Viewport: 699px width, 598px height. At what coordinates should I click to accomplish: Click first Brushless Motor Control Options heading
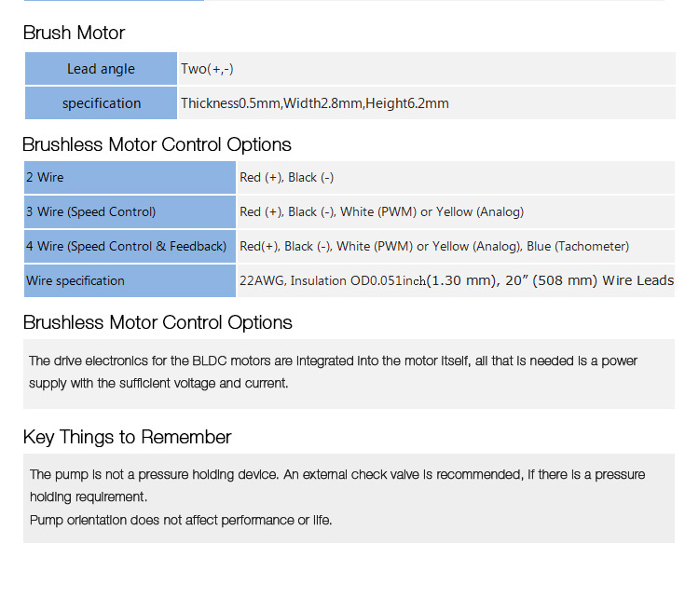coord(157,144)
